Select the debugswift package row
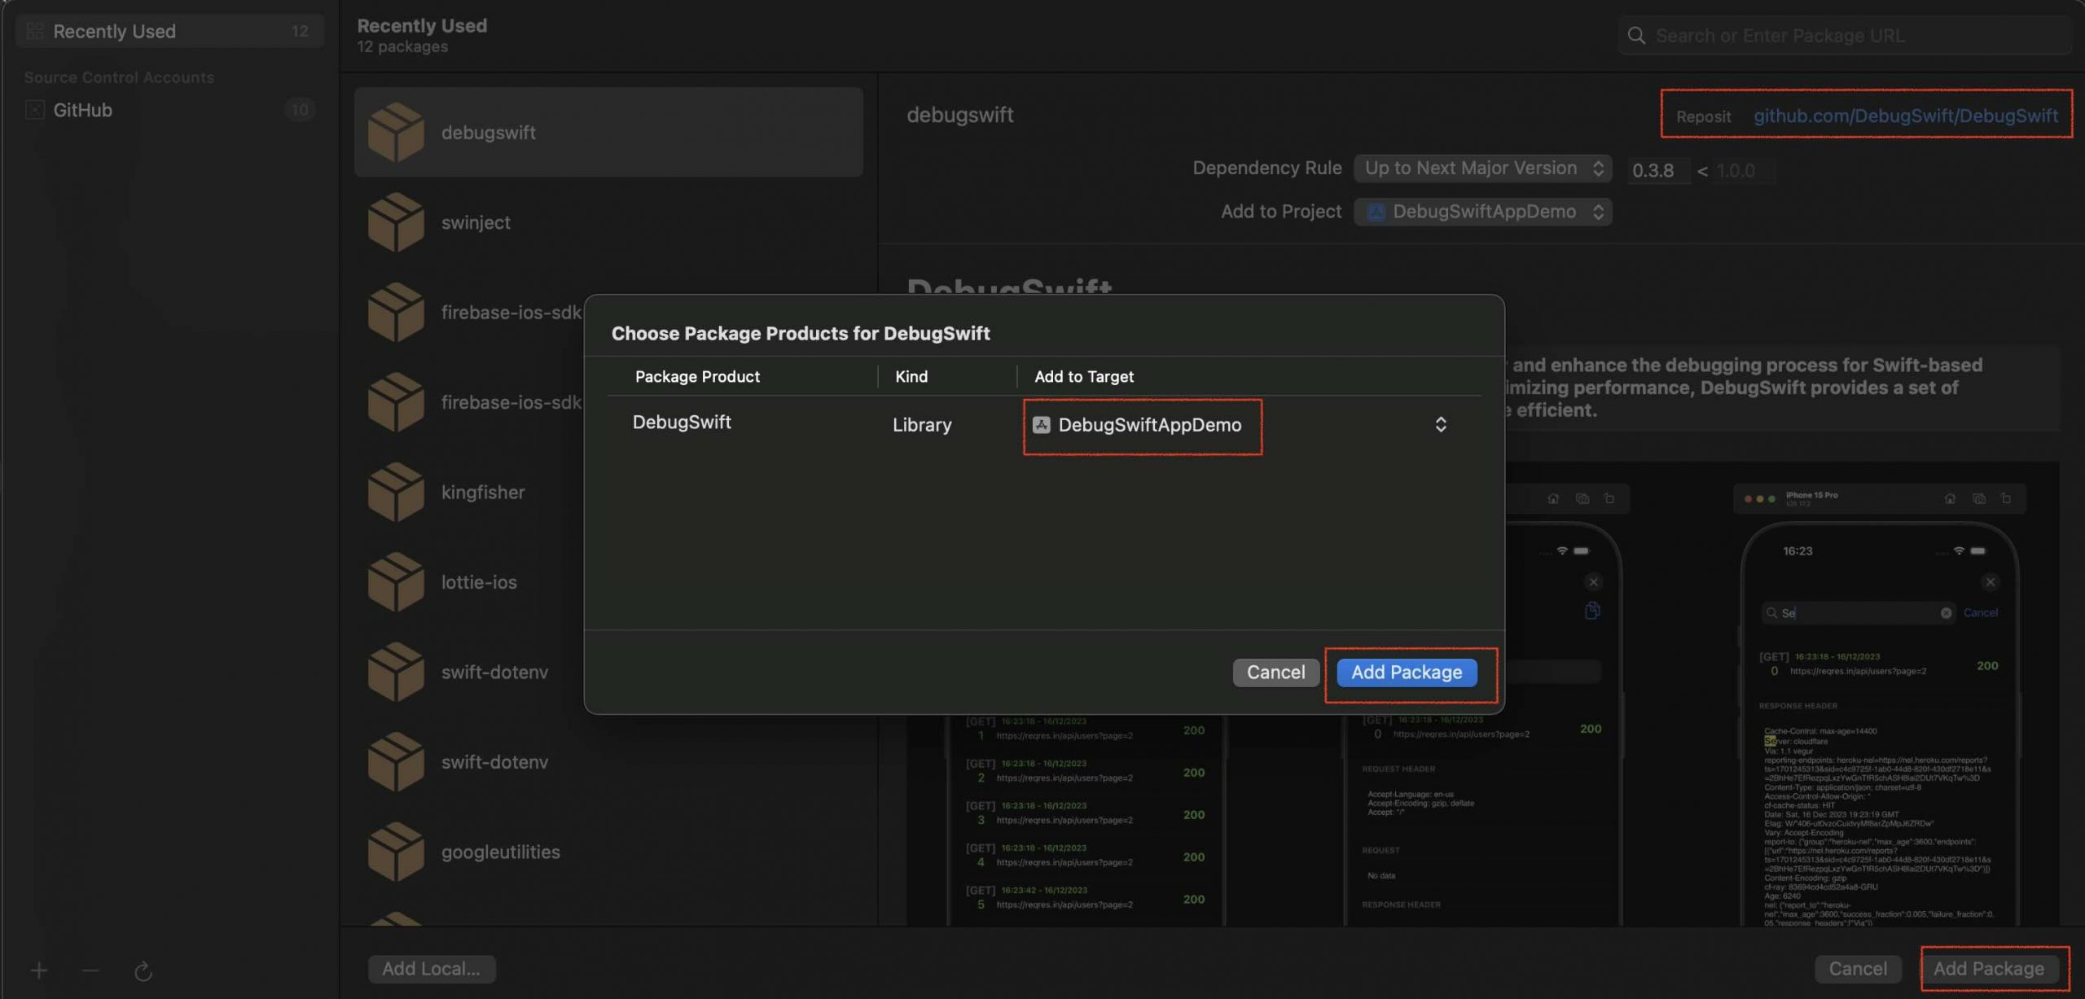This screenshot has width=2085, height=999. coord(608,132)
